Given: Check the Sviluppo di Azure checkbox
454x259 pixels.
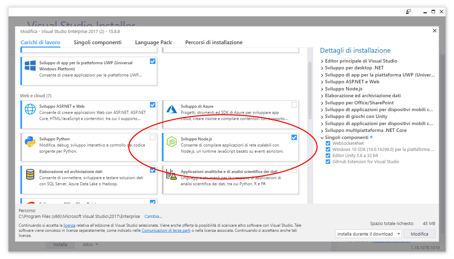Looking at the screenshot, I should point(294,105).
